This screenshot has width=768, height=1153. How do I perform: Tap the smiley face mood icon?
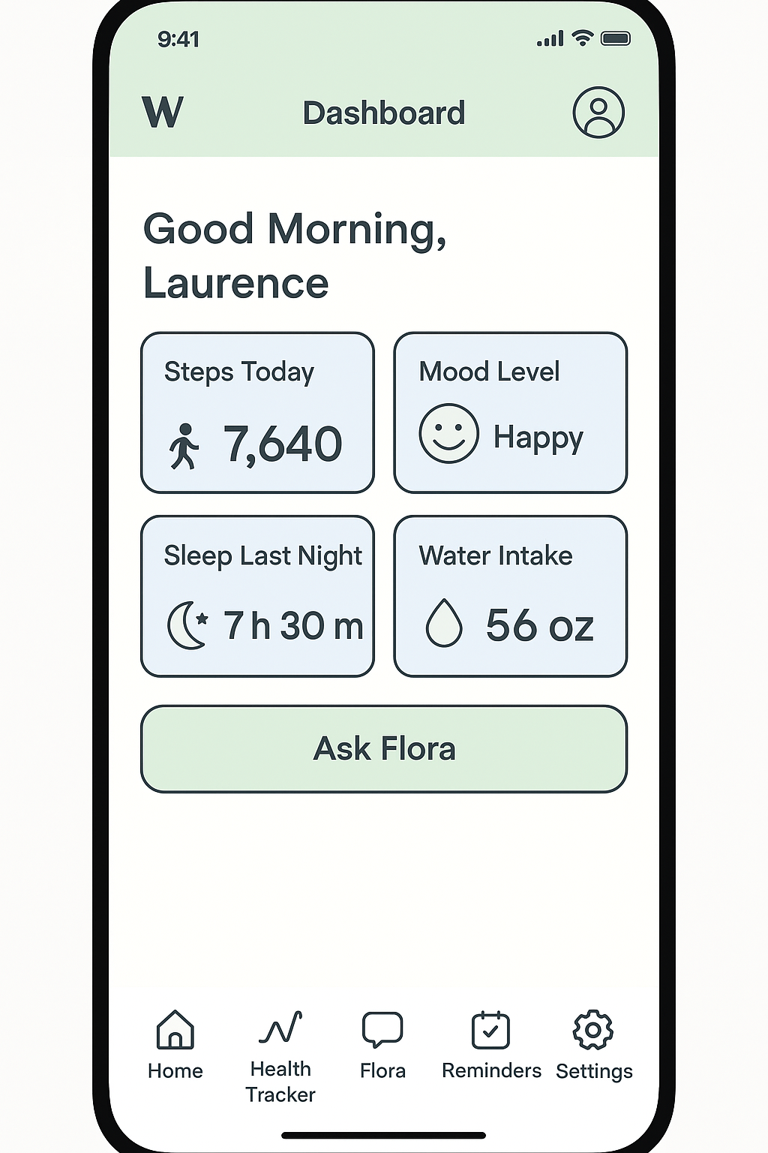pyautogui.click(x=448, y=434)
